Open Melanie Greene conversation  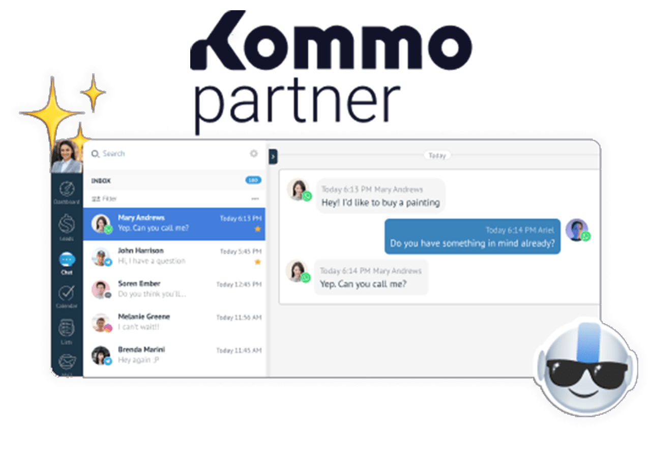[x=174, y=323]
